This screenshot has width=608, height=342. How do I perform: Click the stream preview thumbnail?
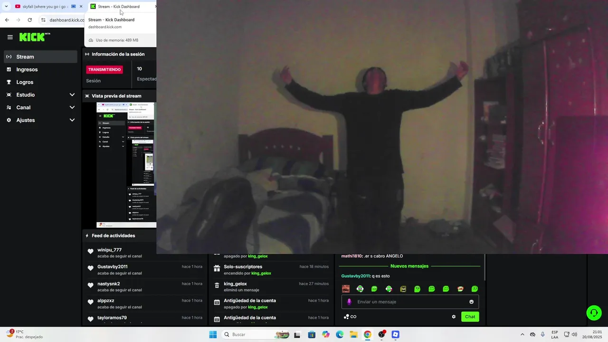[126, 165]
